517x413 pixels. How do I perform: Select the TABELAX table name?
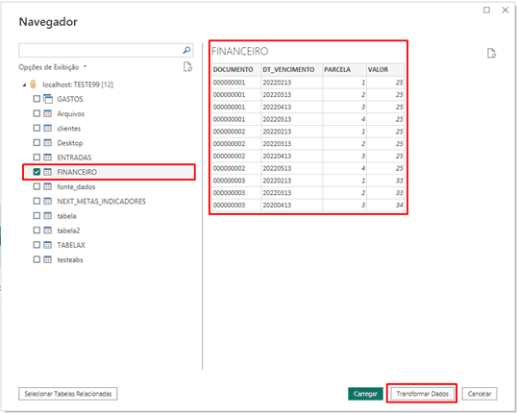coord(71,245)
